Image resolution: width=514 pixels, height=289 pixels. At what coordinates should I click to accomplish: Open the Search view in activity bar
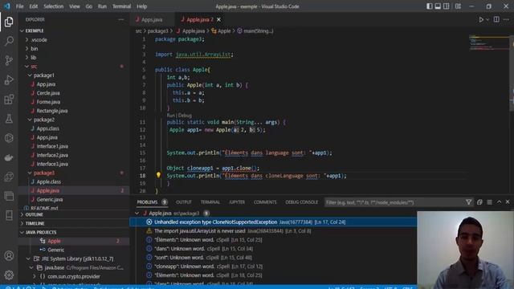(x=9, y=41)
